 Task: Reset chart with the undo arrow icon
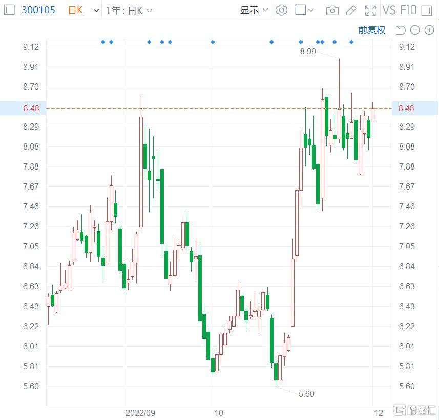point(401,30)
